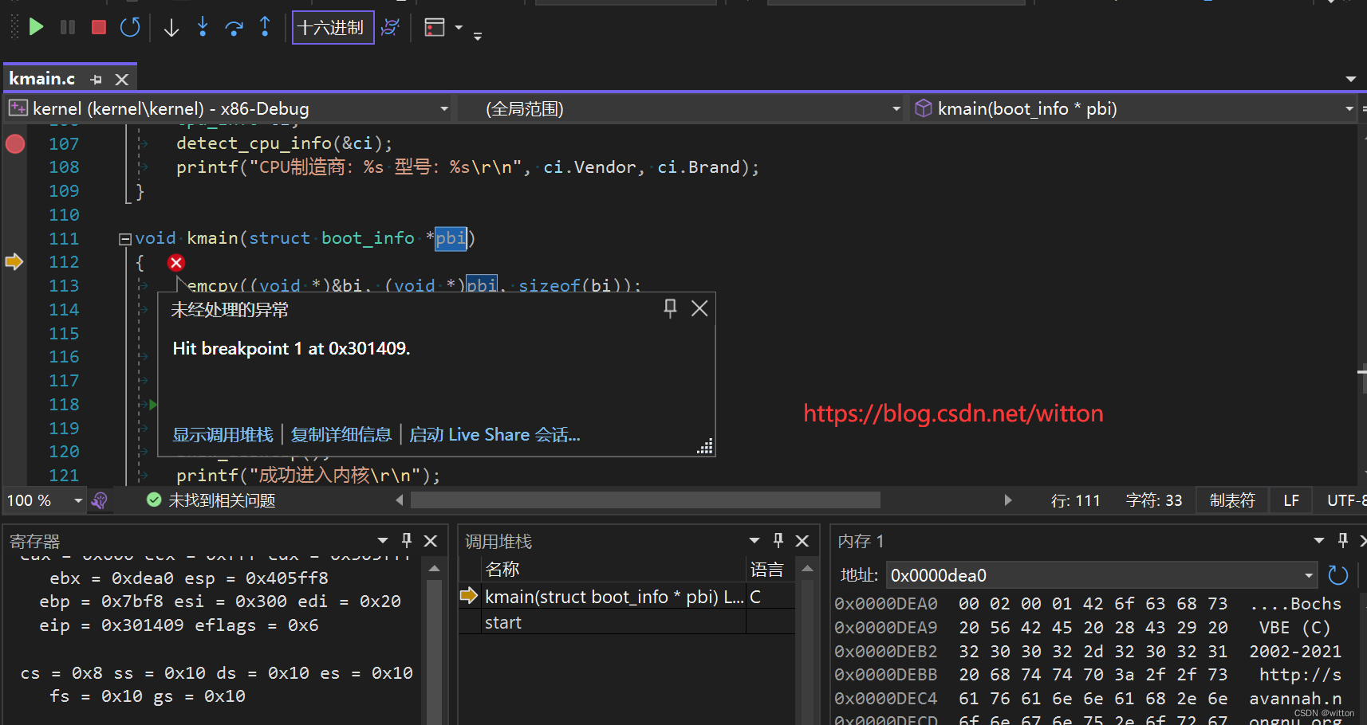Click the registers panel scrollbar up arrow

(434, 568)
